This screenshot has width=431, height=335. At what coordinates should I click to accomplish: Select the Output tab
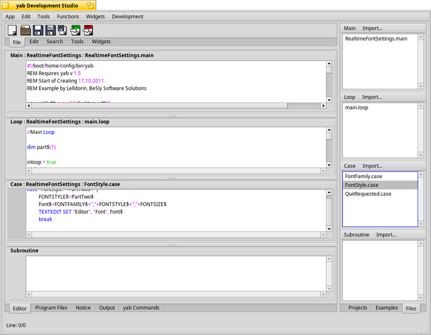(x=107, y=308)
